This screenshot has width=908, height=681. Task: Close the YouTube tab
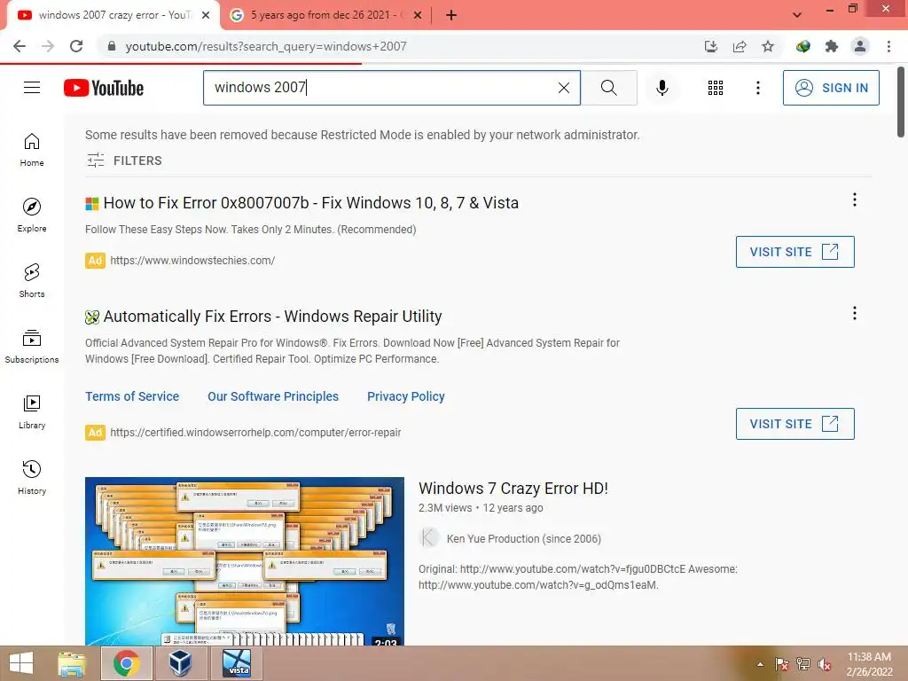pos(206,15)
